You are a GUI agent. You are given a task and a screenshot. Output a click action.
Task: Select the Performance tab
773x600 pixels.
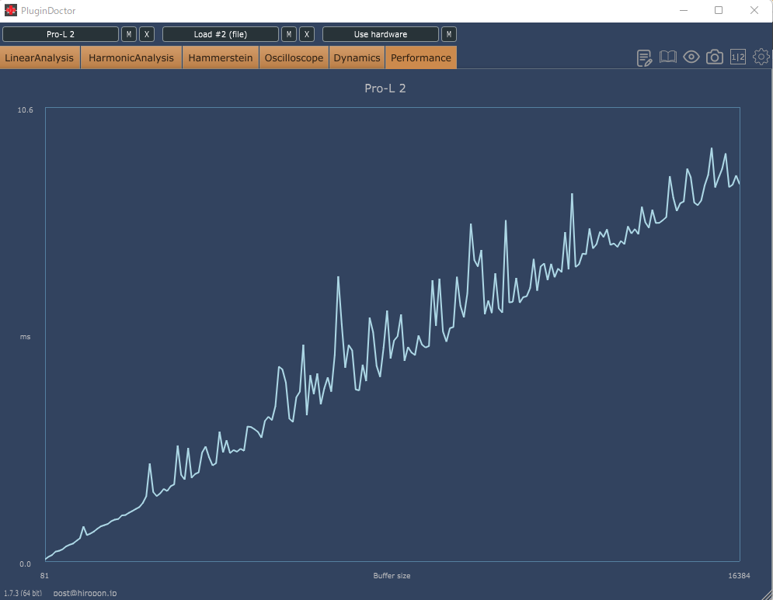421,57
